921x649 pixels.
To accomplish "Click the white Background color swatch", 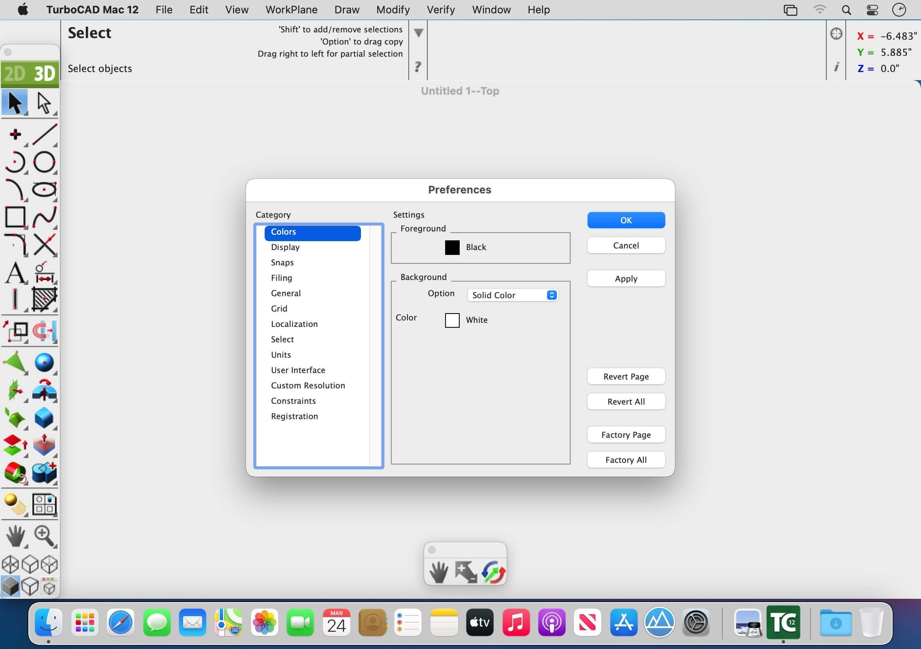I will 452,320.
